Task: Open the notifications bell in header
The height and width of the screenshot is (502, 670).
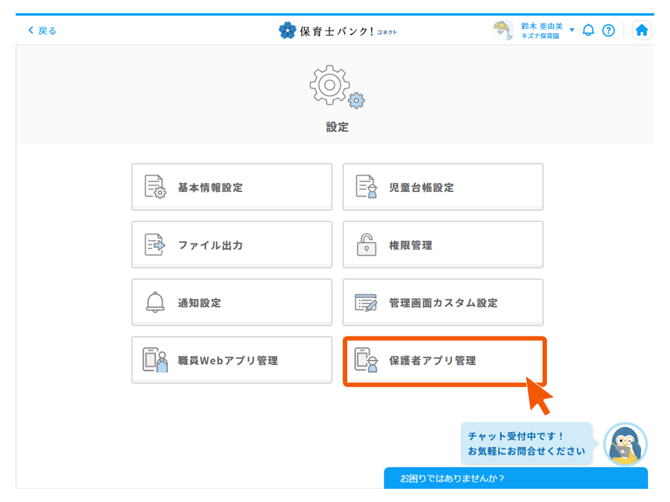Action: [x=588, y=30]
